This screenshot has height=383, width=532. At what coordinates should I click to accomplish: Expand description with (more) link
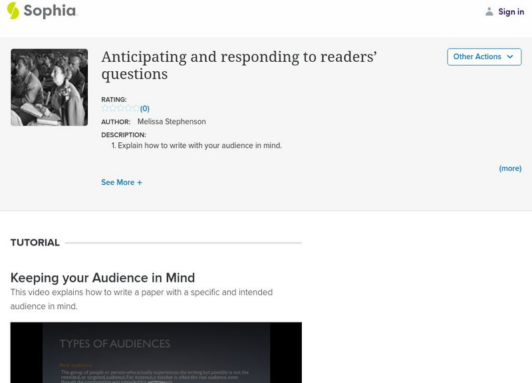click(x=510, y=168)
